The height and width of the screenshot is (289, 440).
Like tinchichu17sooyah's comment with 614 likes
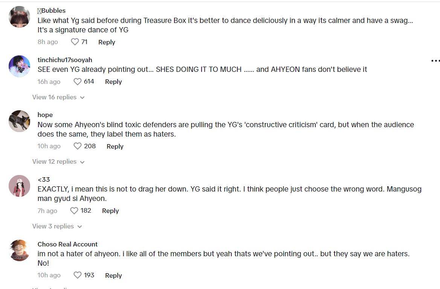click(77, 82)
